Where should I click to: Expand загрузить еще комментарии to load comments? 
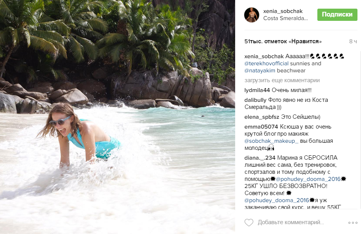click(282, 80)
